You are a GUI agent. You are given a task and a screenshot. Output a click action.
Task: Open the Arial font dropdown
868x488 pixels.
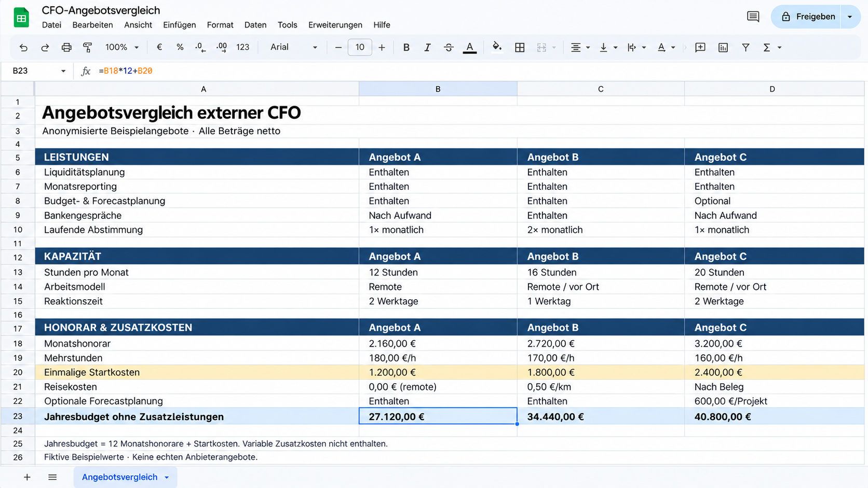pos(293,47)
